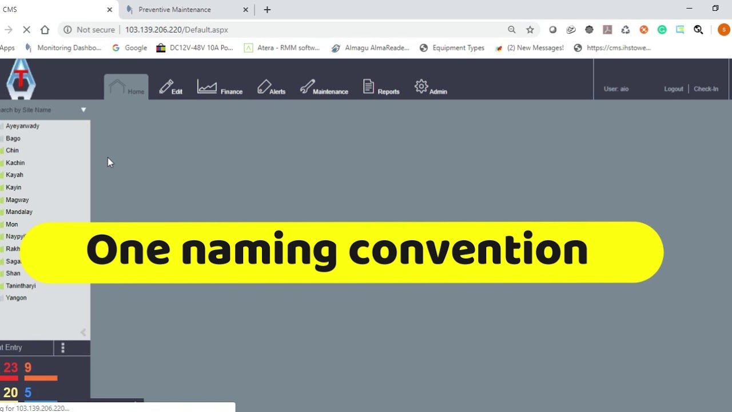Select Mandalay in the region list

[19, 212]
